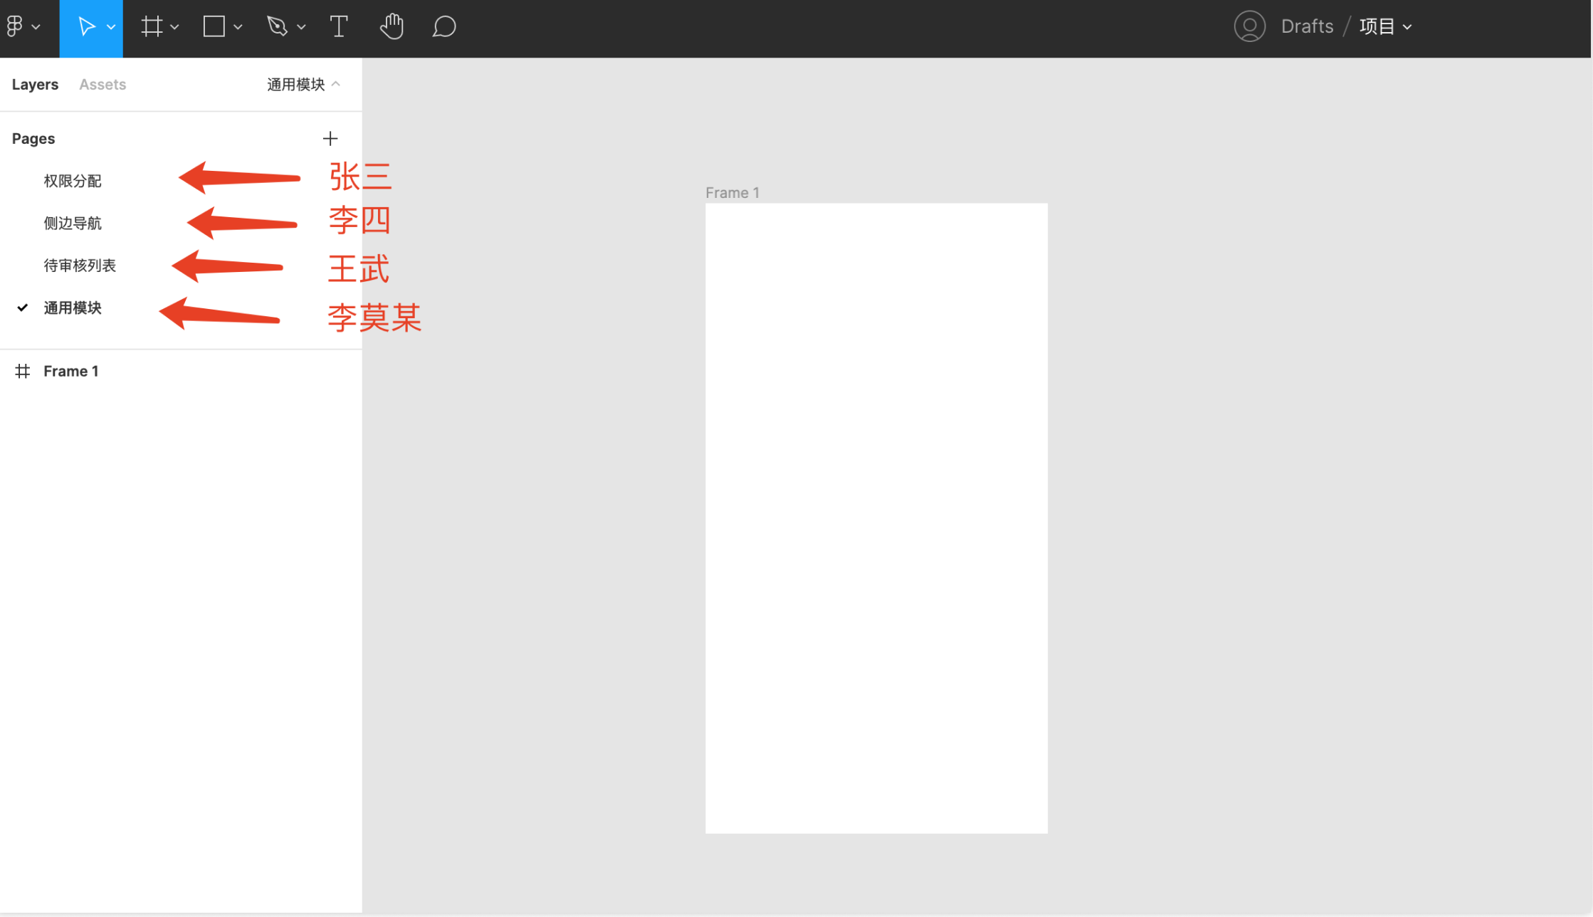1593x917 pixels.
Task: Switch to the Assets tab
Action: [102, 85]
